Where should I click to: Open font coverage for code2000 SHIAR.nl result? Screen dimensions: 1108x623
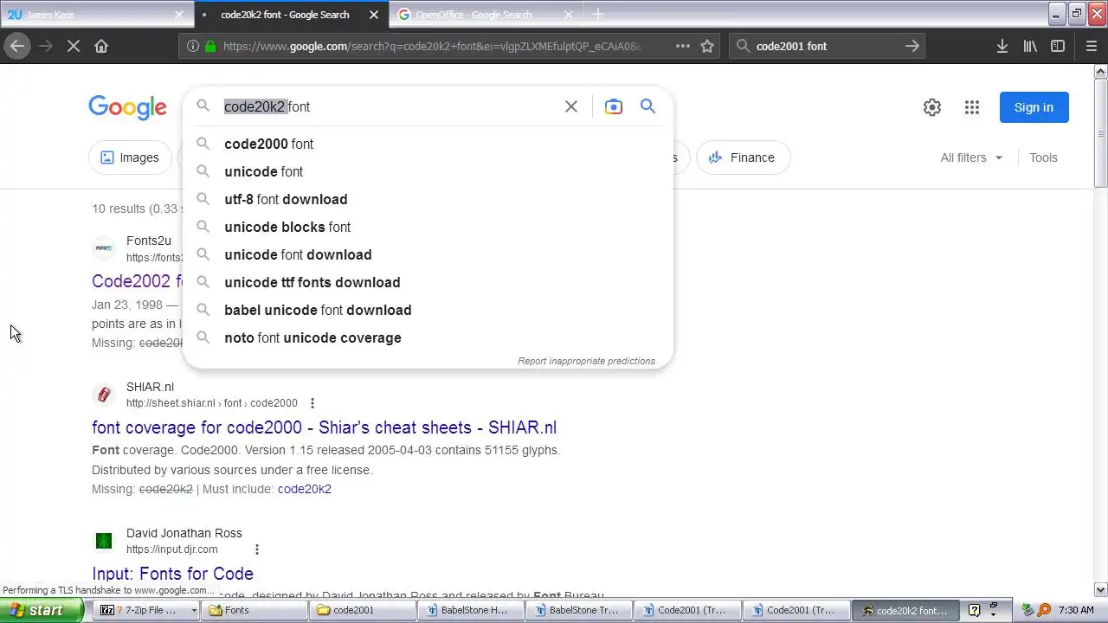pyautogui.click(x=324, y=427)
